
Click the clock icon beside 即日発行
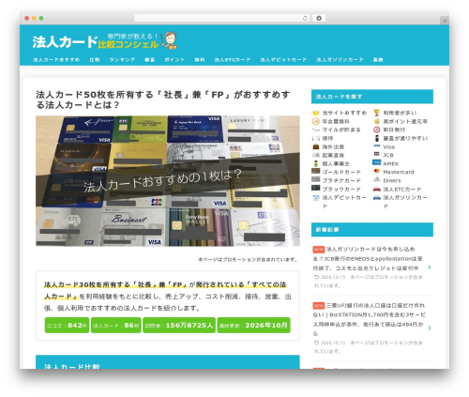click(x=377, y=130)
